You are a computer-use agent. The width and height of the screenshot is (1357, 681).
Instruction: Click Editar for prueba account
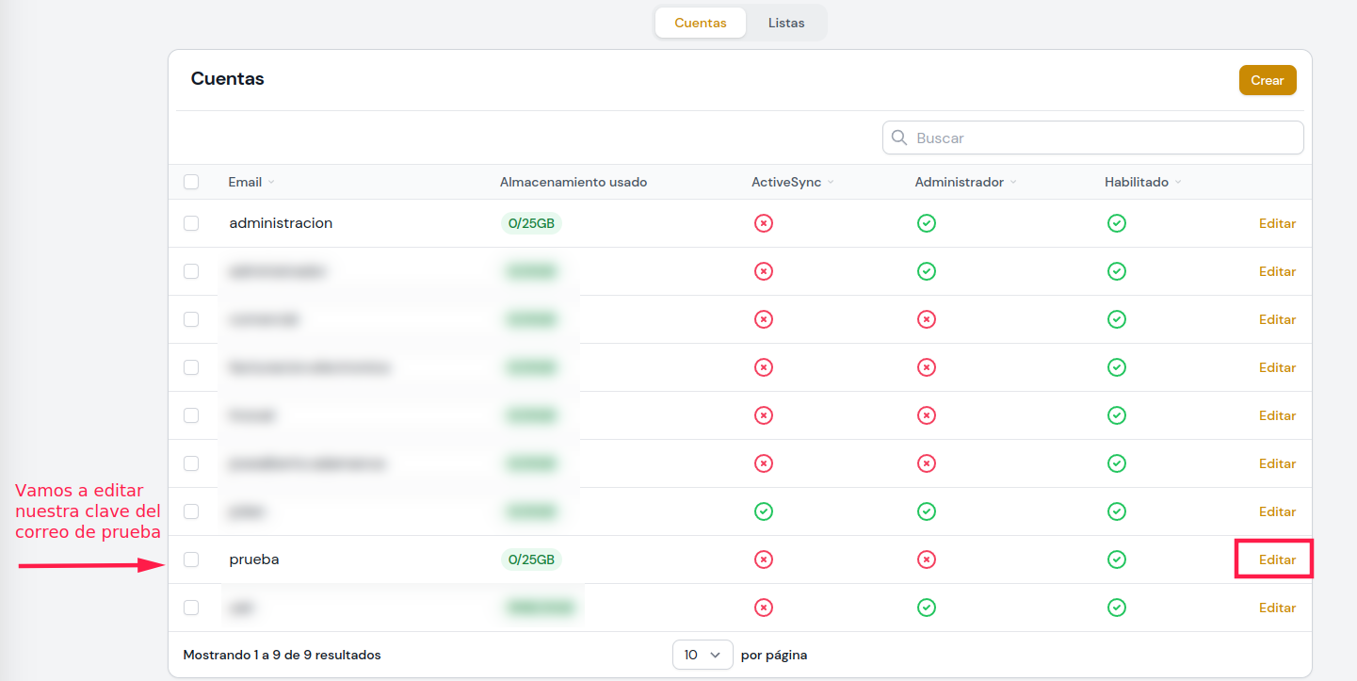(x=1277, y=559)
